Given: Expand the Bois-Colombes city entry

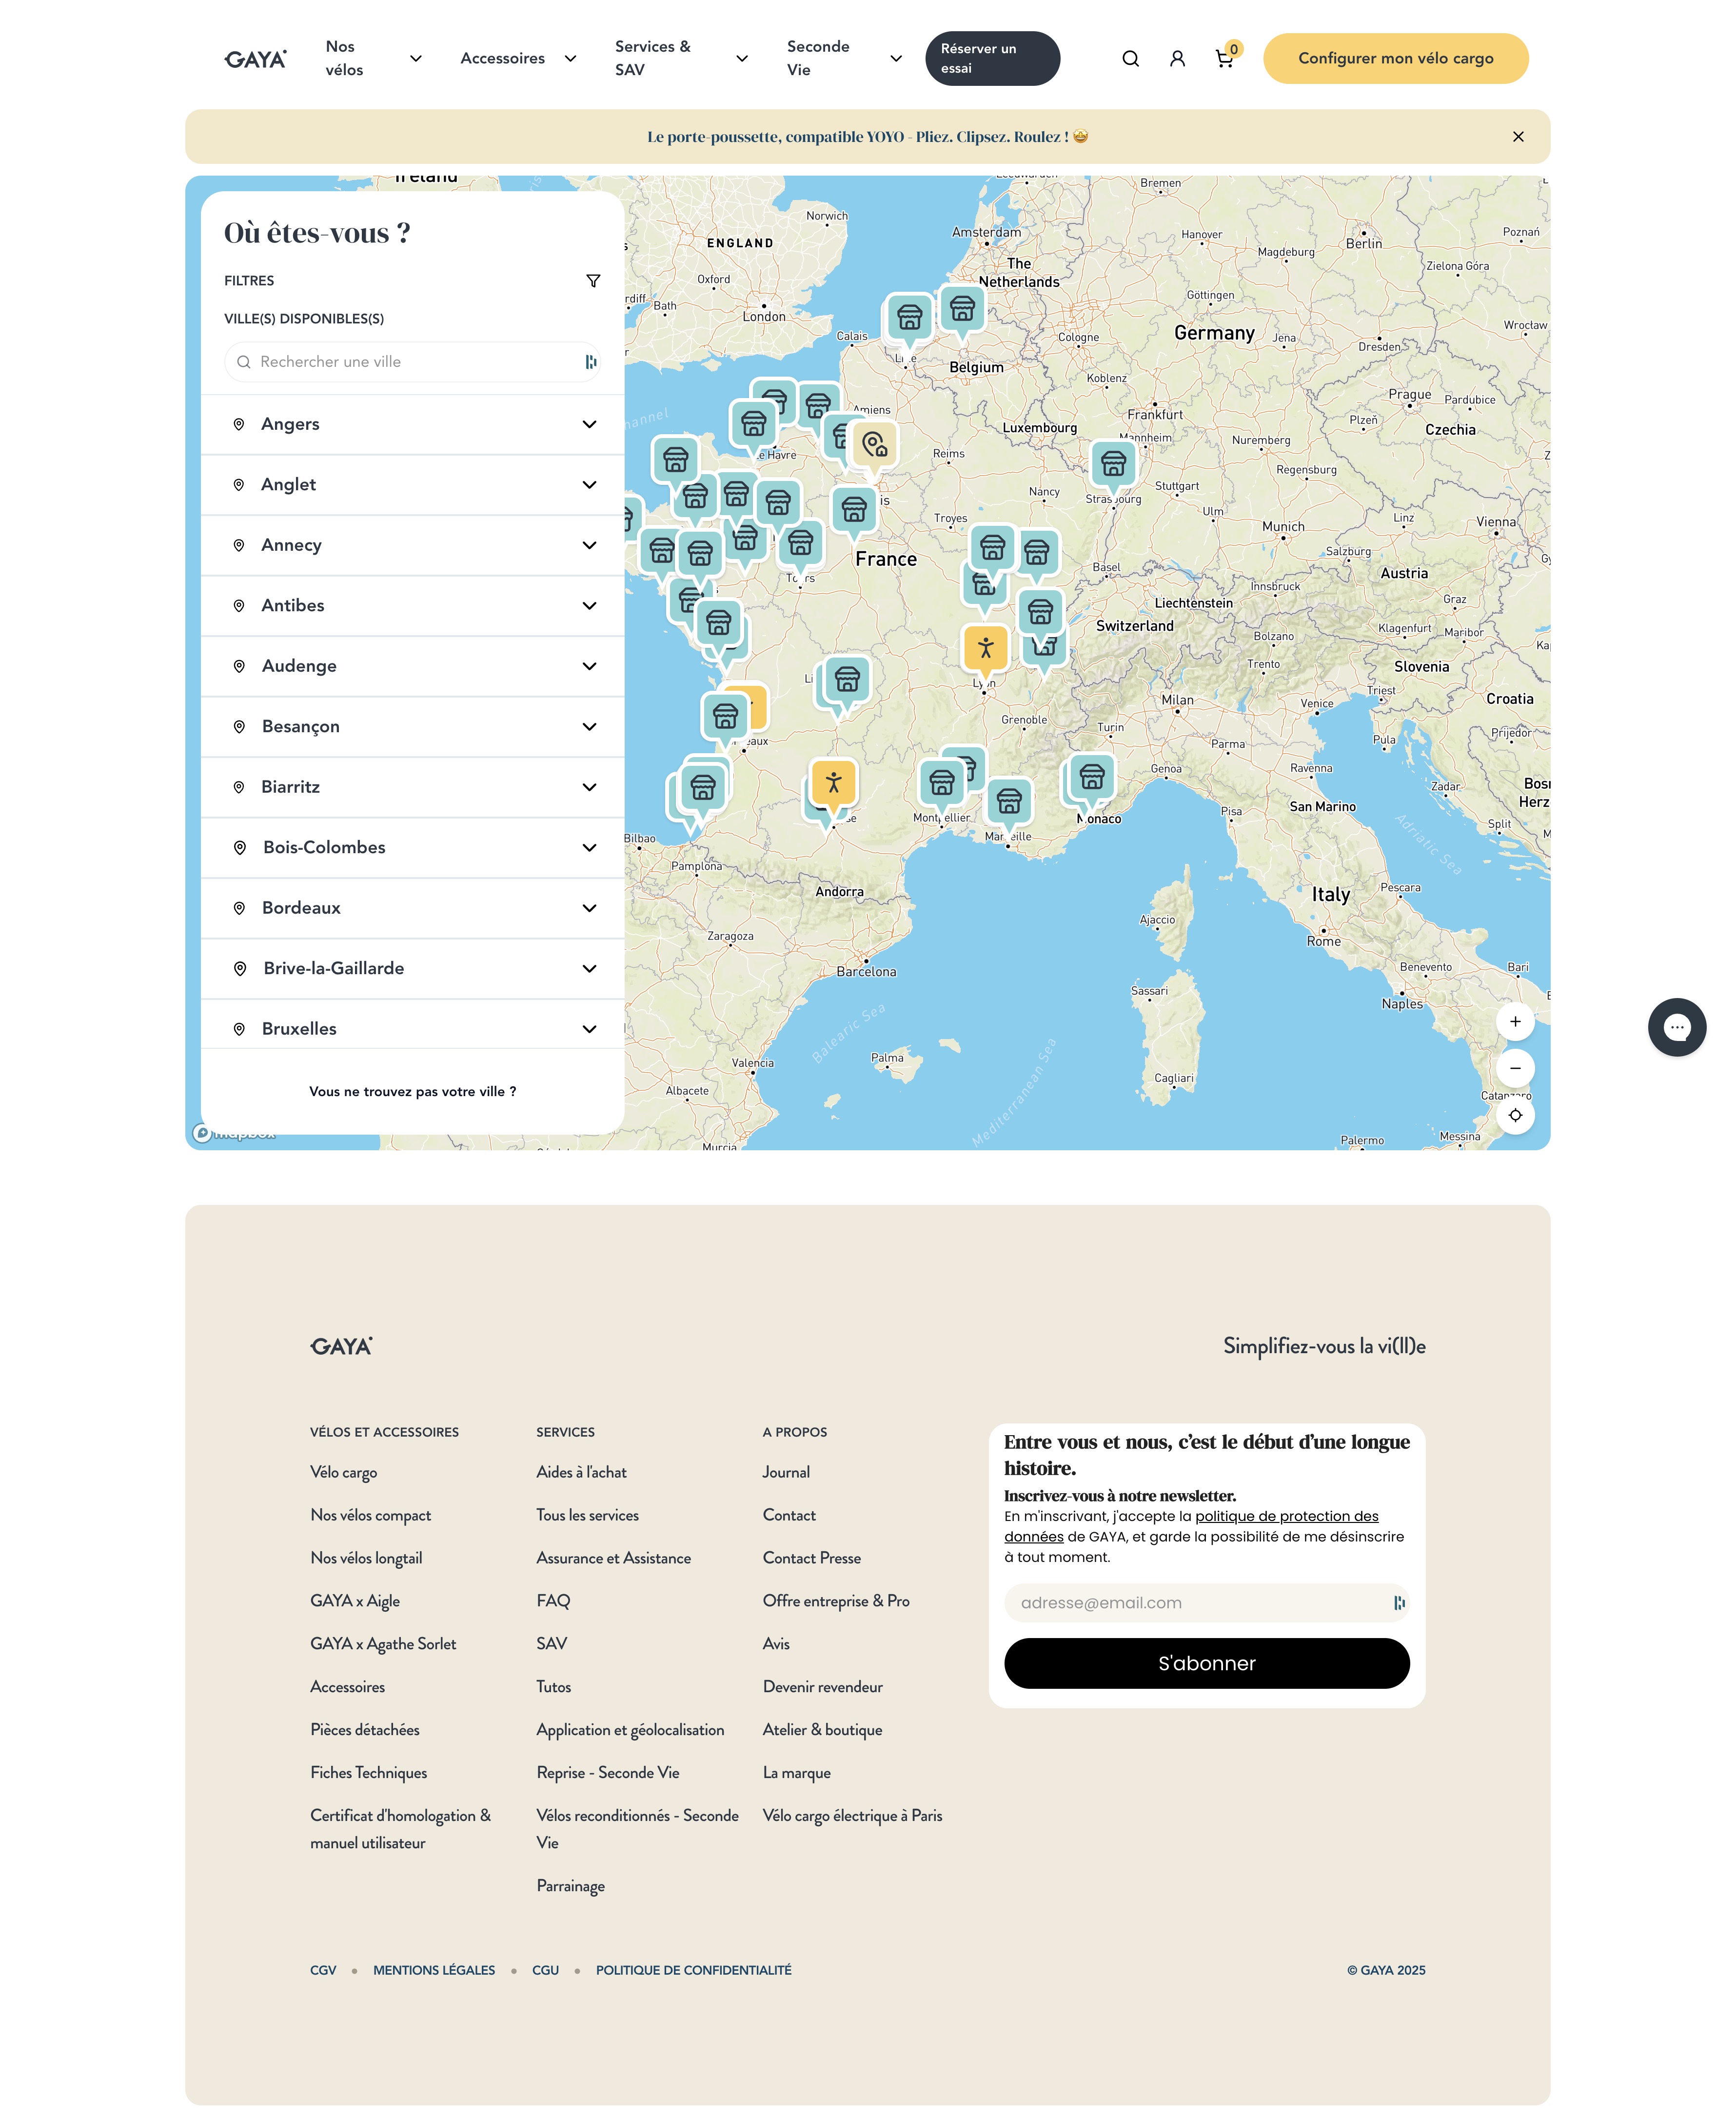Looking at the screenshot, I should pos(413,848).
